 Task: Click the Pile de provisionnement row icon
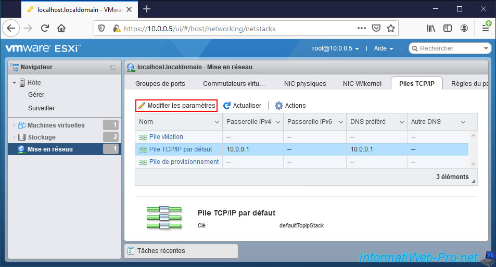coord(143,162)
